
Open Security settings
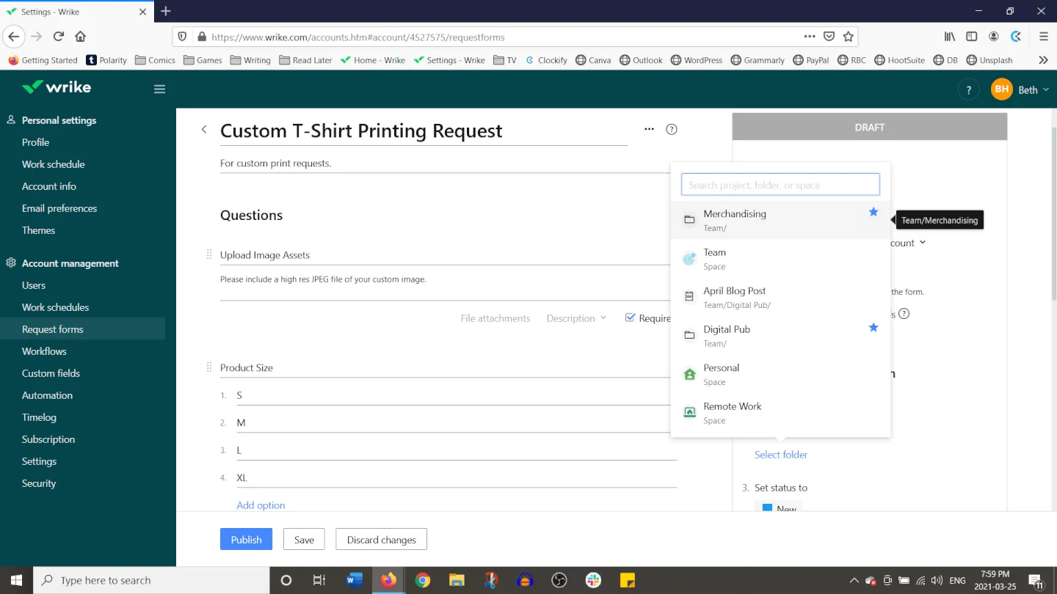[x=39, y=483]
